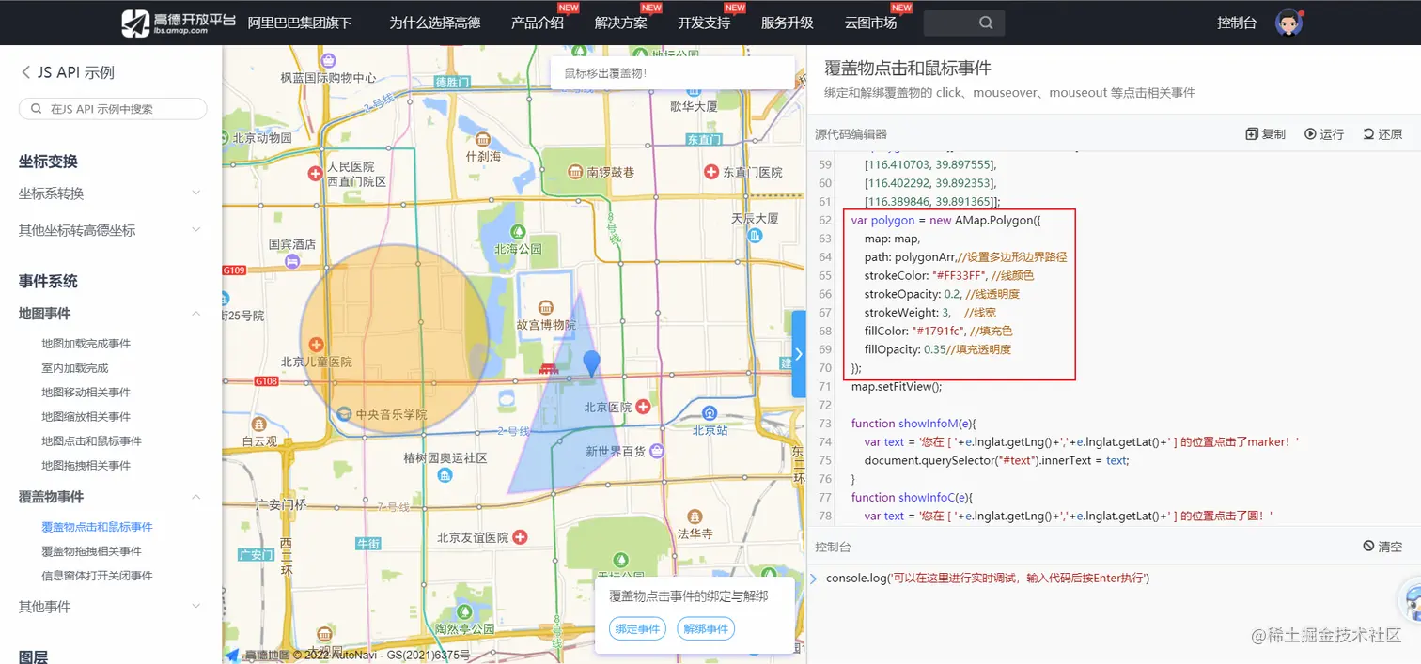Open 地图缩放相关事件 example
Image resolution: width=1421 pixels, height=664 pixels.
tap(86, 417)
